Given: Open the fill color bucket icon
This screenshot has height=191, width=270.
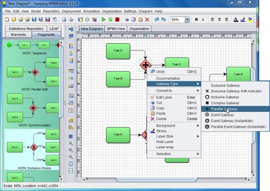Looking at the screenshot, I should pos(249,20).
